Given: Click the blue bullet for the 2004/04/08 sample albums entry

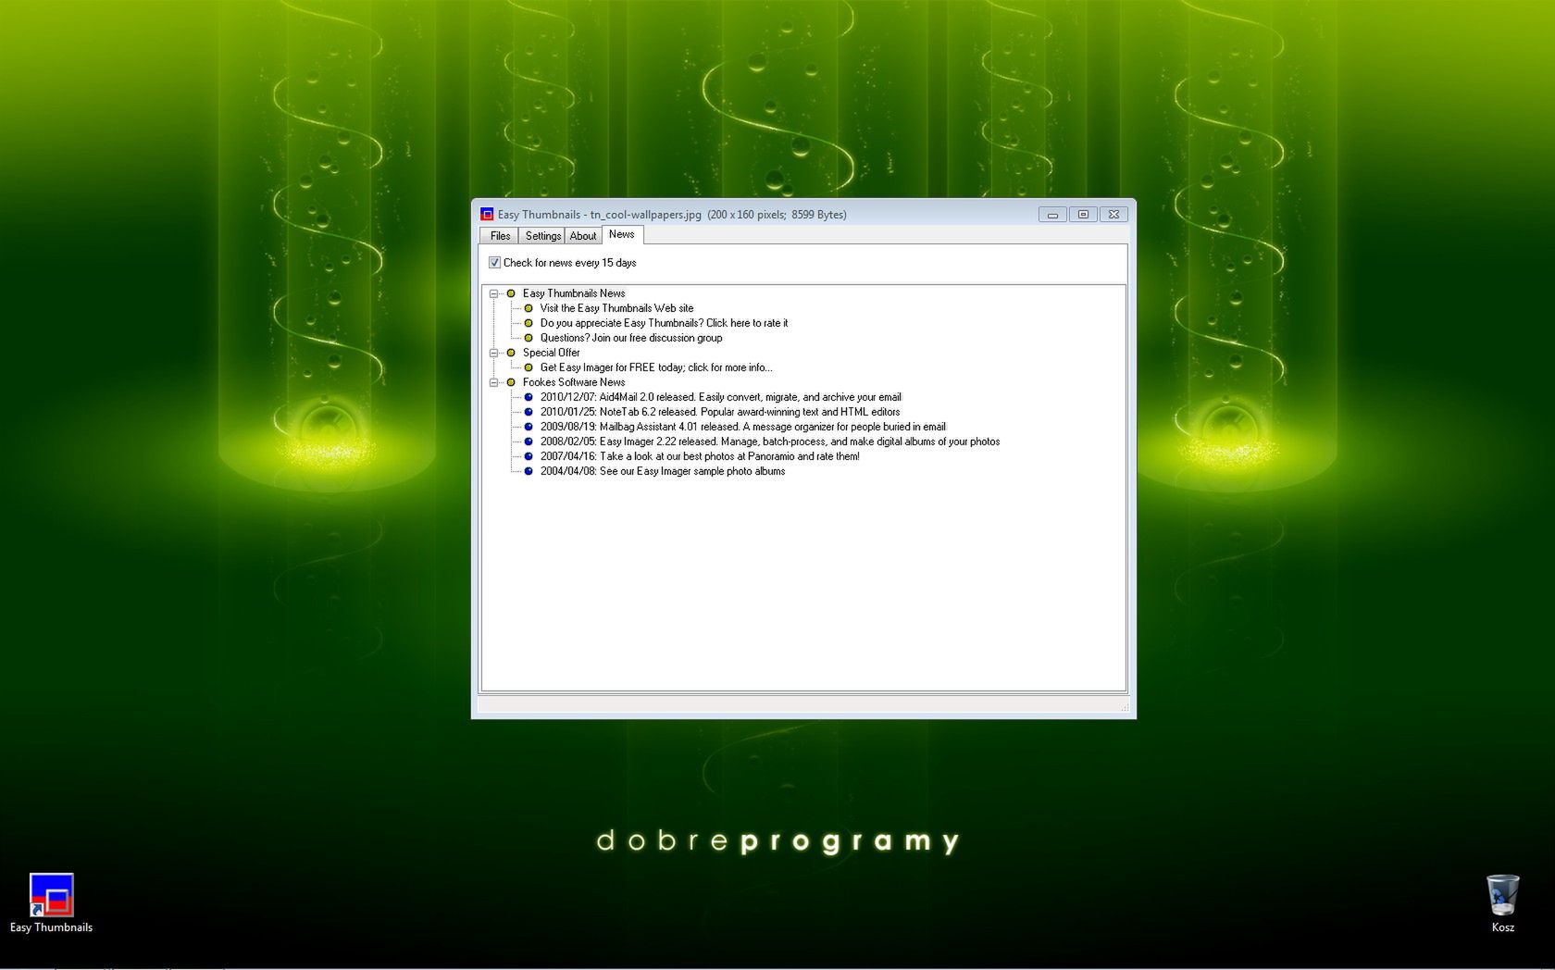Looking at the screenshot, I should point(529,471).
